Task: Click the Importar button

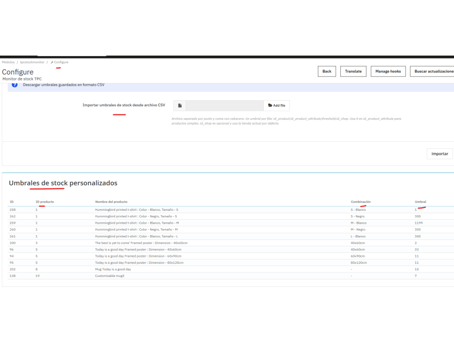Action: click(x=439, y=154)
